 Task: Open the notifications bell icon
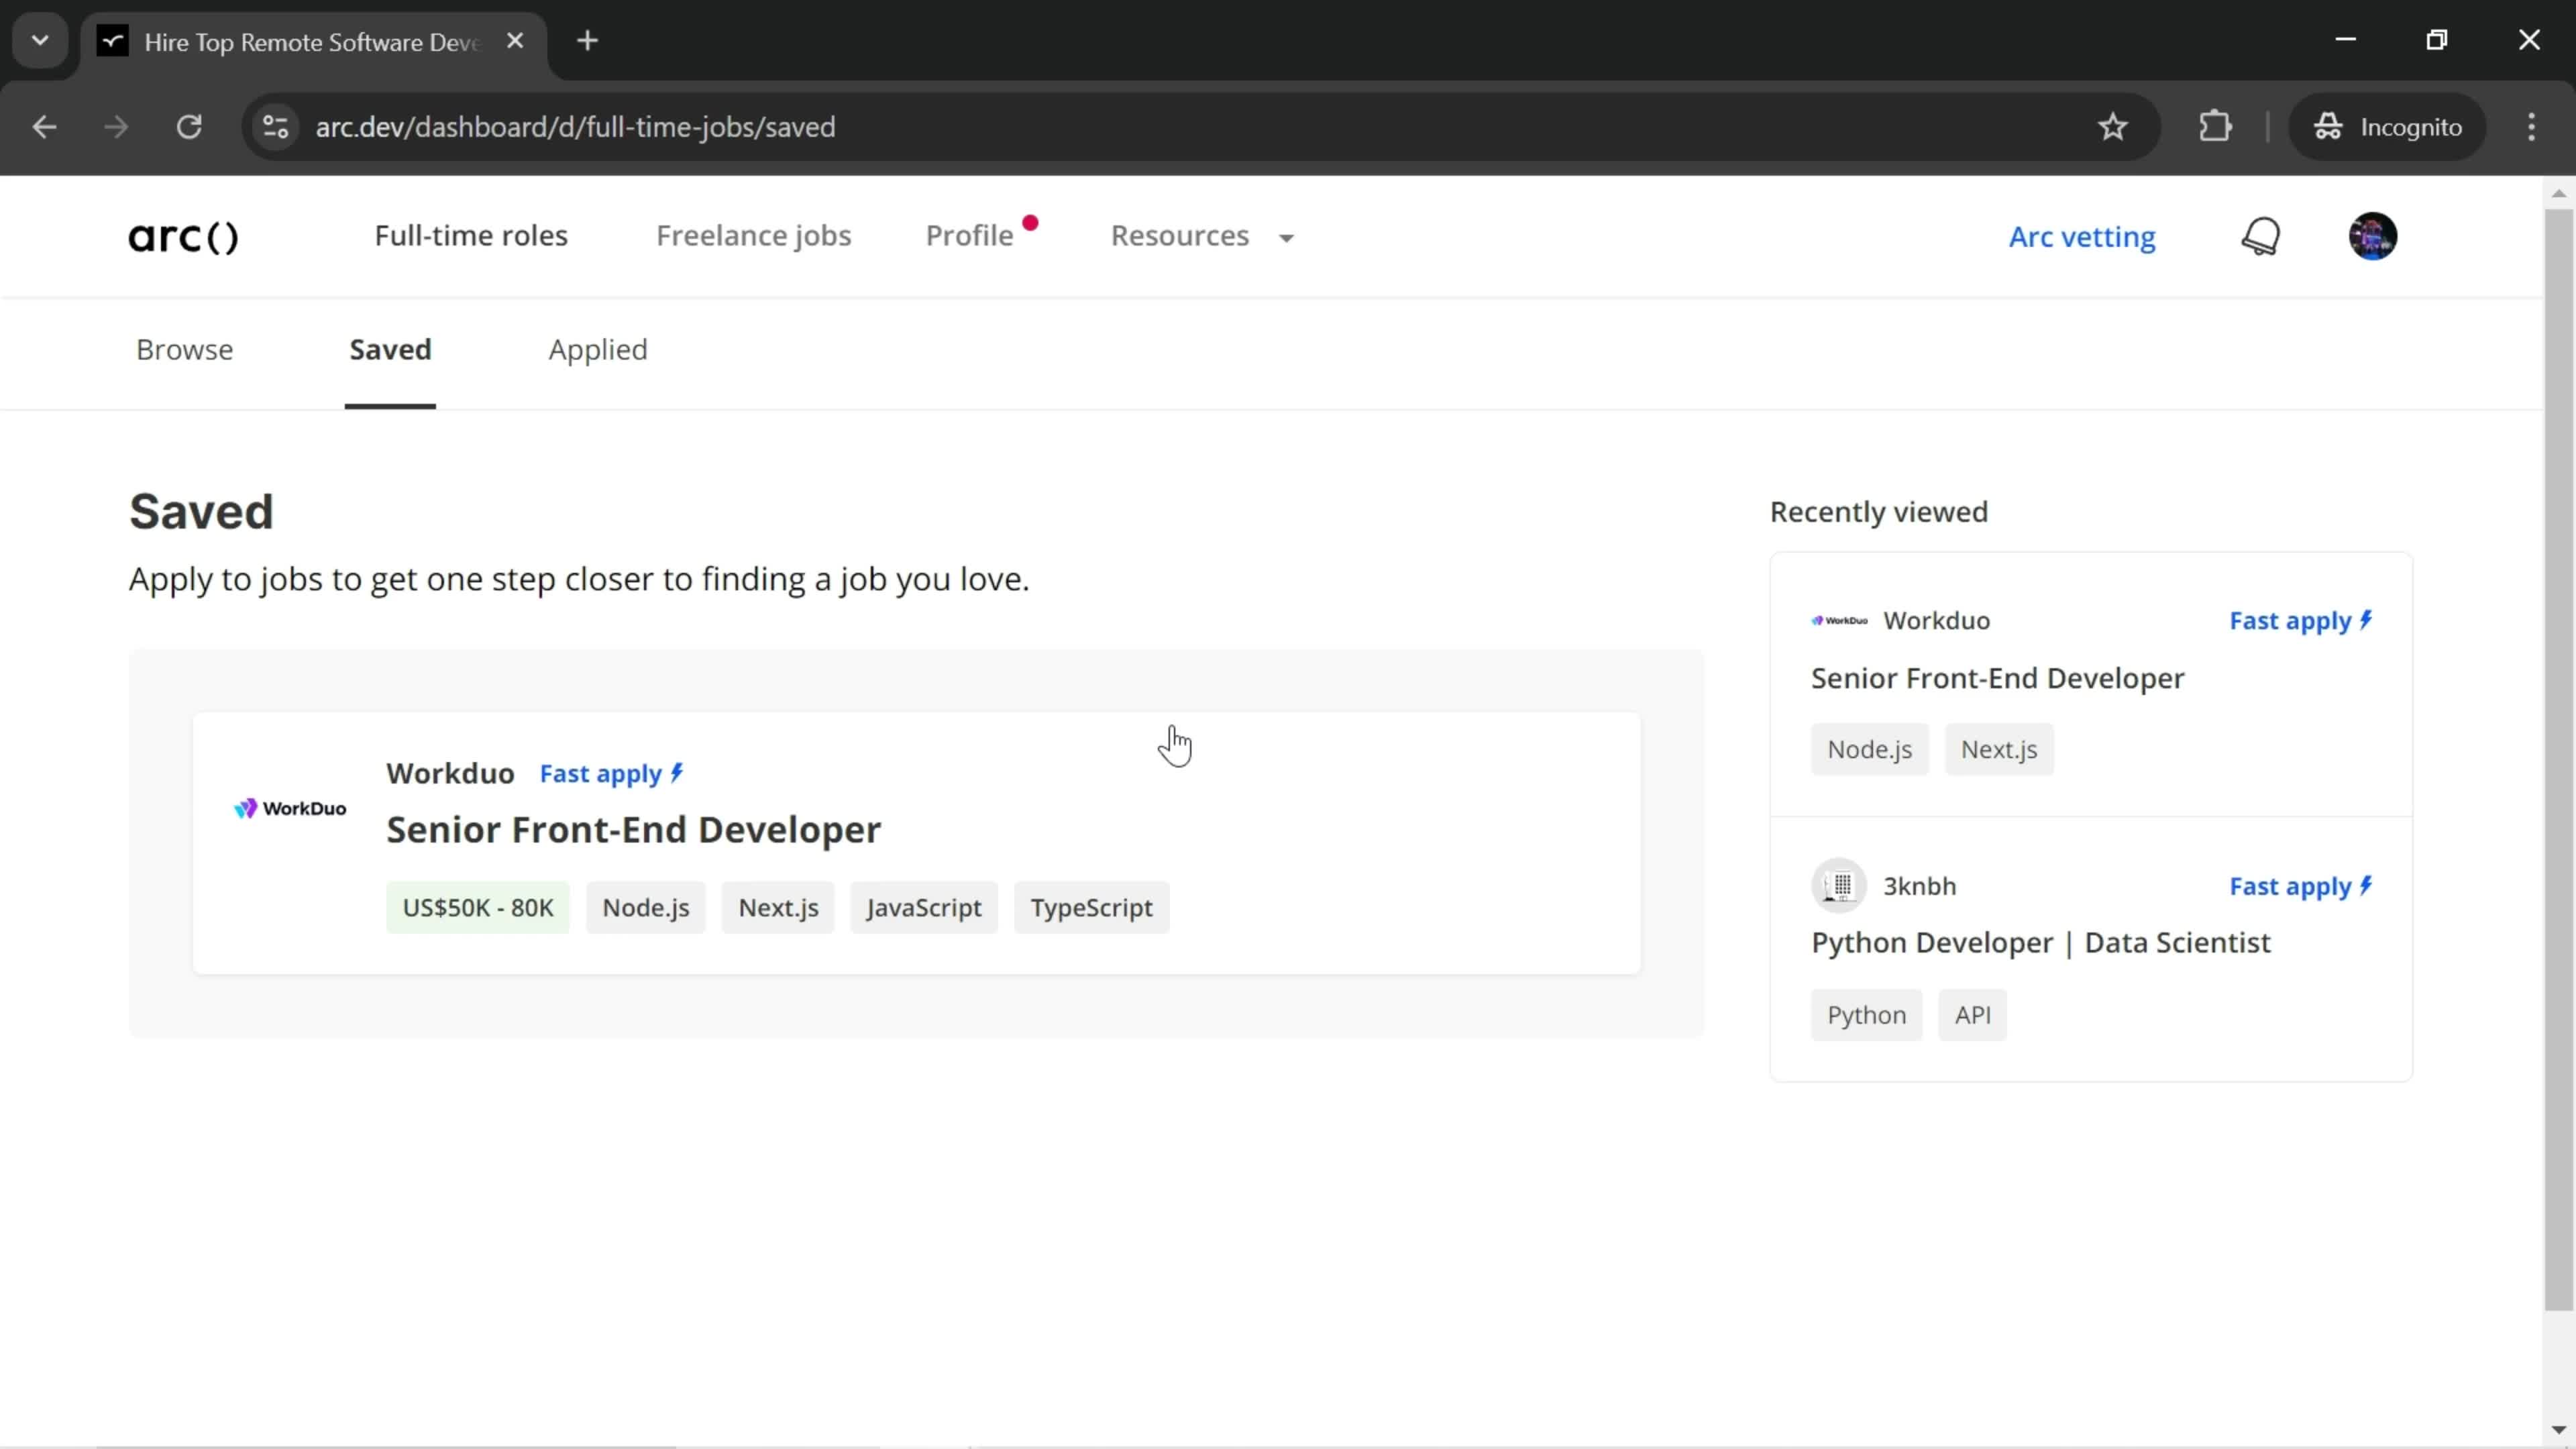2261,235
